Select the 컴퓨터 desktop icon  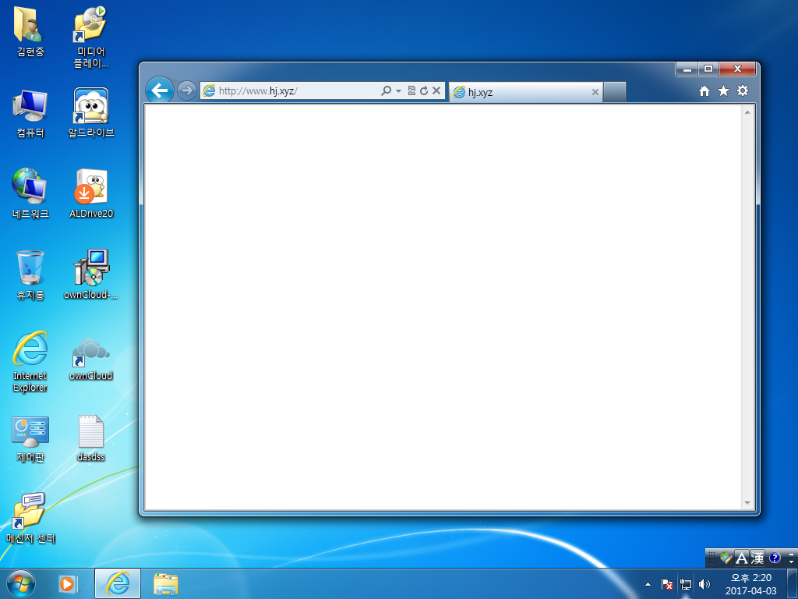point(30,113)
